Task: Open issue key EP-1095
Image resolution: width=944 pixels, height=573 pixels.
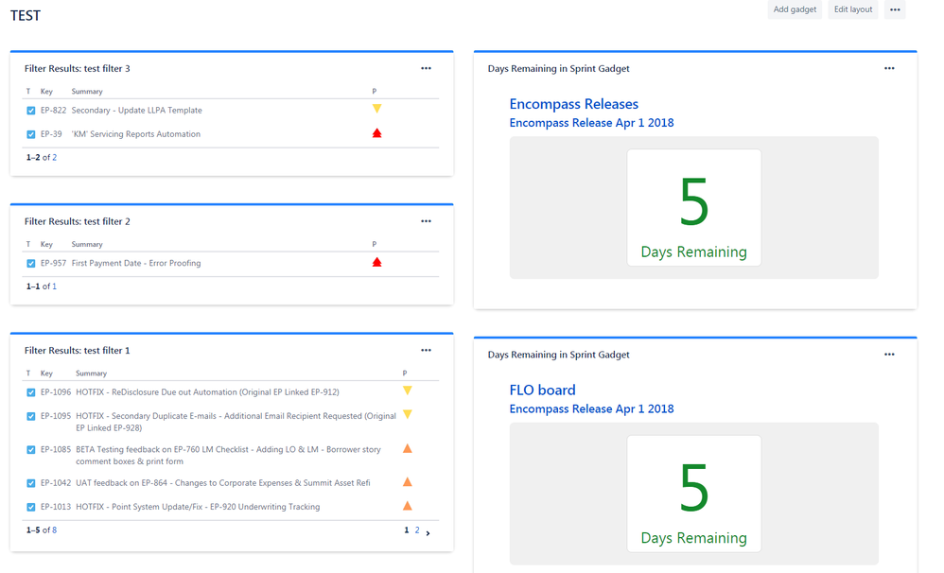Action: pyautogui.click(x=56, y=416)
